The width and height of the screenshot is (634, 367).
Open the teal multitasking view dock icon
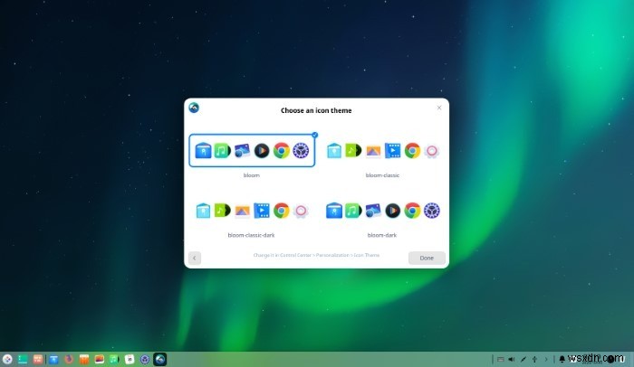coord(23,359)
